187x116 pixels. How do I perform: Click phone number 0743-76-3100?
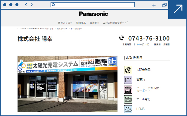(x=149, y=38)
